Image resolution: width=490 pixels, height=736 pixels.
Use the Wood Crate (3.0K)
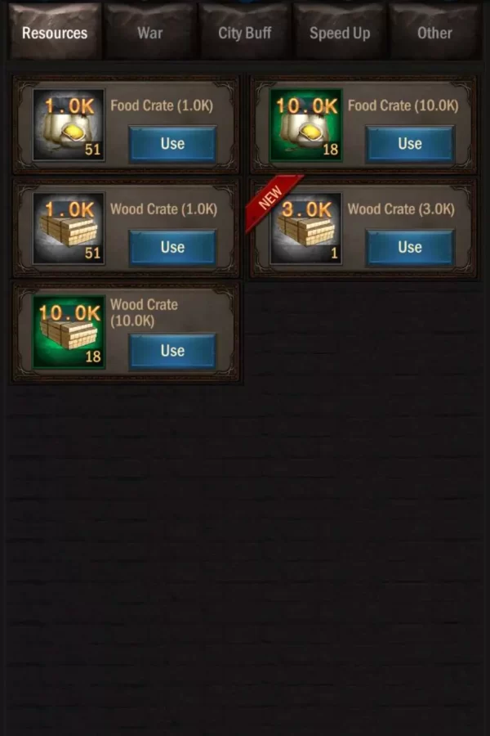pos(410,247)
